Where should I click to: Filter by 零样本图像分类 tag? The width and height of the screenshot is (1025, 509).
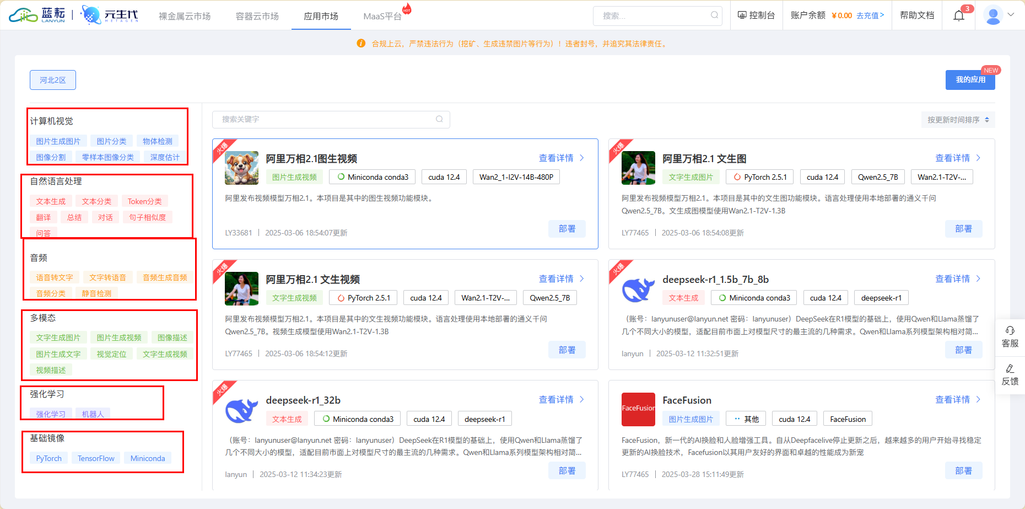click(x=108, y=158)
